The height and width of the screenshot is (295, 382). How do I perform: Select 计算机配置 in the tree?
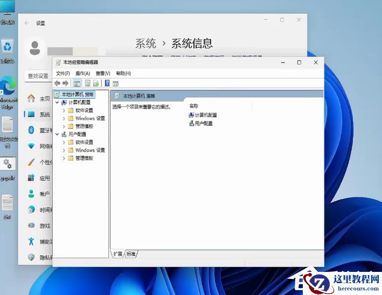(x=79, y=102)
